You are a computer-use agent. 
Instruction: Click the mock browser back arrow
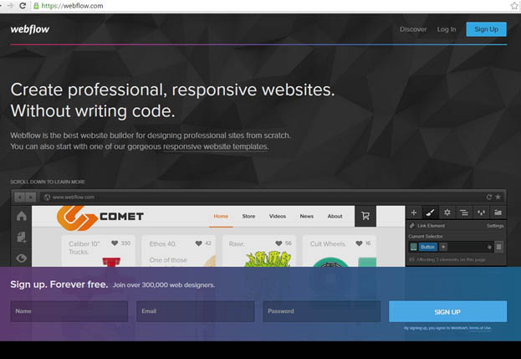[x=19, y=197]
